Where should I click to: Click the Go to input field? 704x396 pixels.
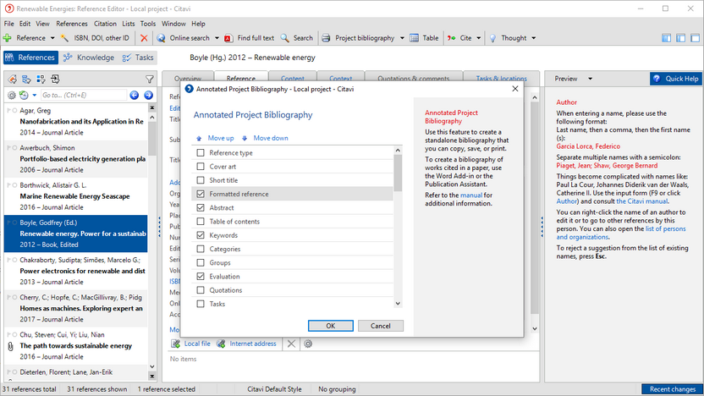point(84,95)
